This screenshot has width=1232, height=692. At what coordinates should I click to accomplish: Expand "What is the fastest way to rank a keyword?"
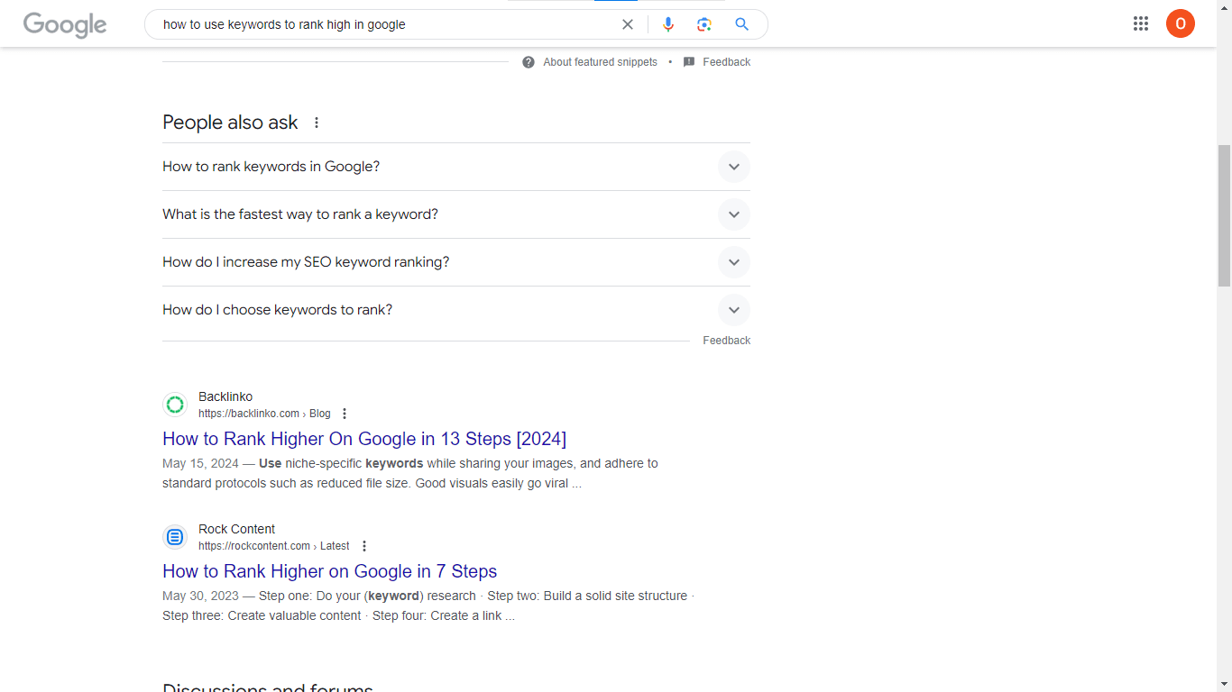pyautogui.click(x=733, y=214)
